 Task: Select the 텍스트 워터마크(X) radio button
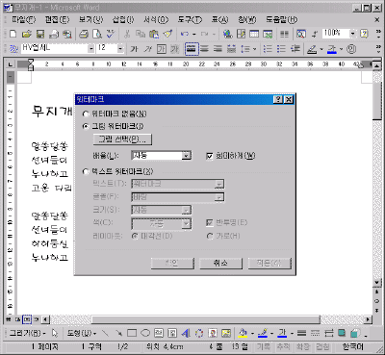tap(86, 172)
